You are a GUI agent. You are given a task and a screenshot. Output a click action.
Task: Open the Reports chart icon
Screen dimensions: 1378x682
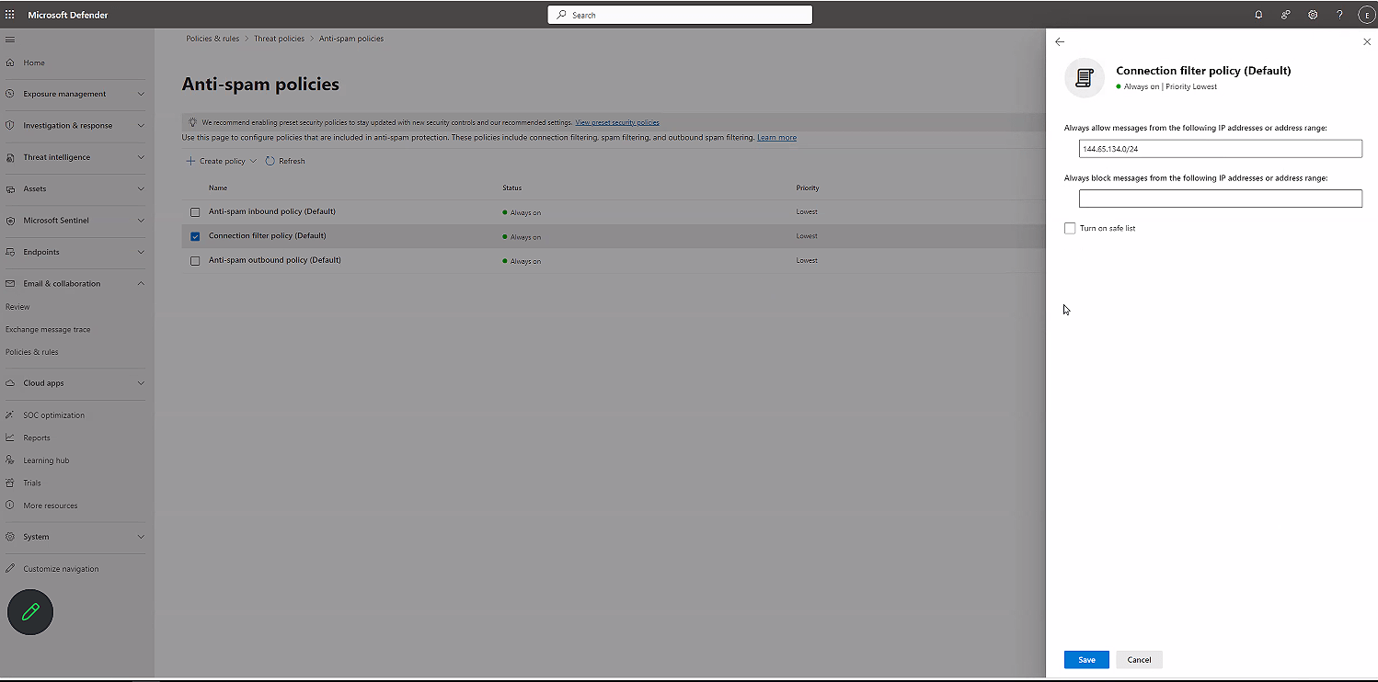coord(10,438)
